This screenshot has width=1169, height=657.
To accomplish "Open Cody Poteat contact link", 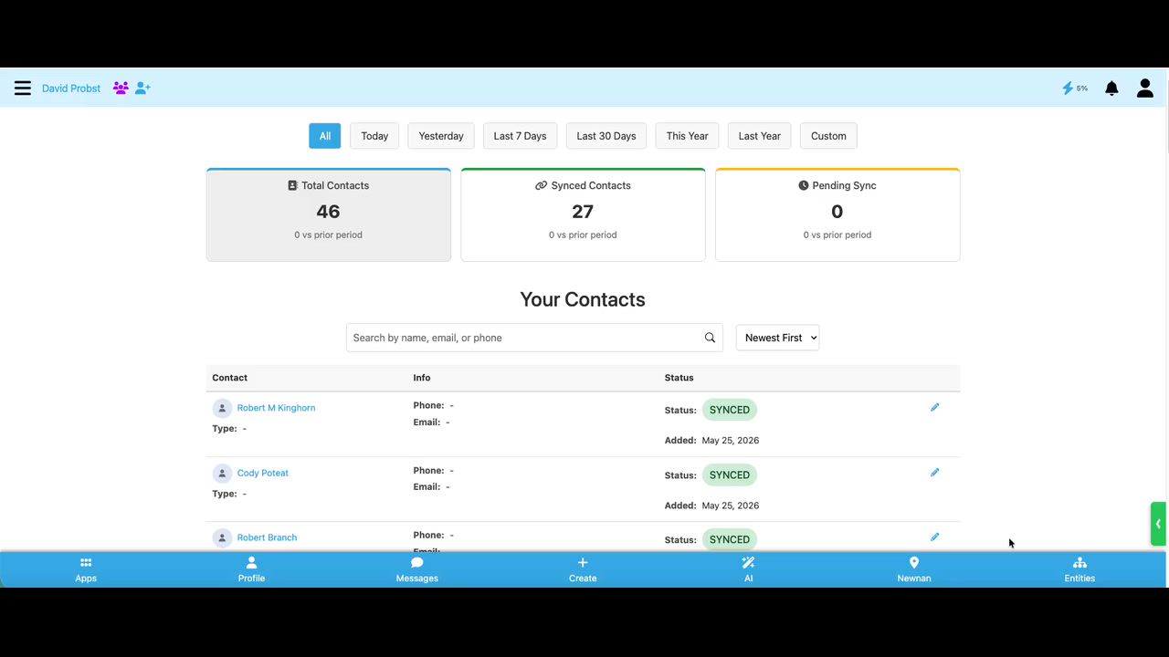I will click(x=262, y=473).
